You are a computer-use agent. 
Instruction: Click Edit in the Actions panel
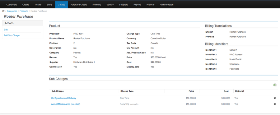point(6,30)
